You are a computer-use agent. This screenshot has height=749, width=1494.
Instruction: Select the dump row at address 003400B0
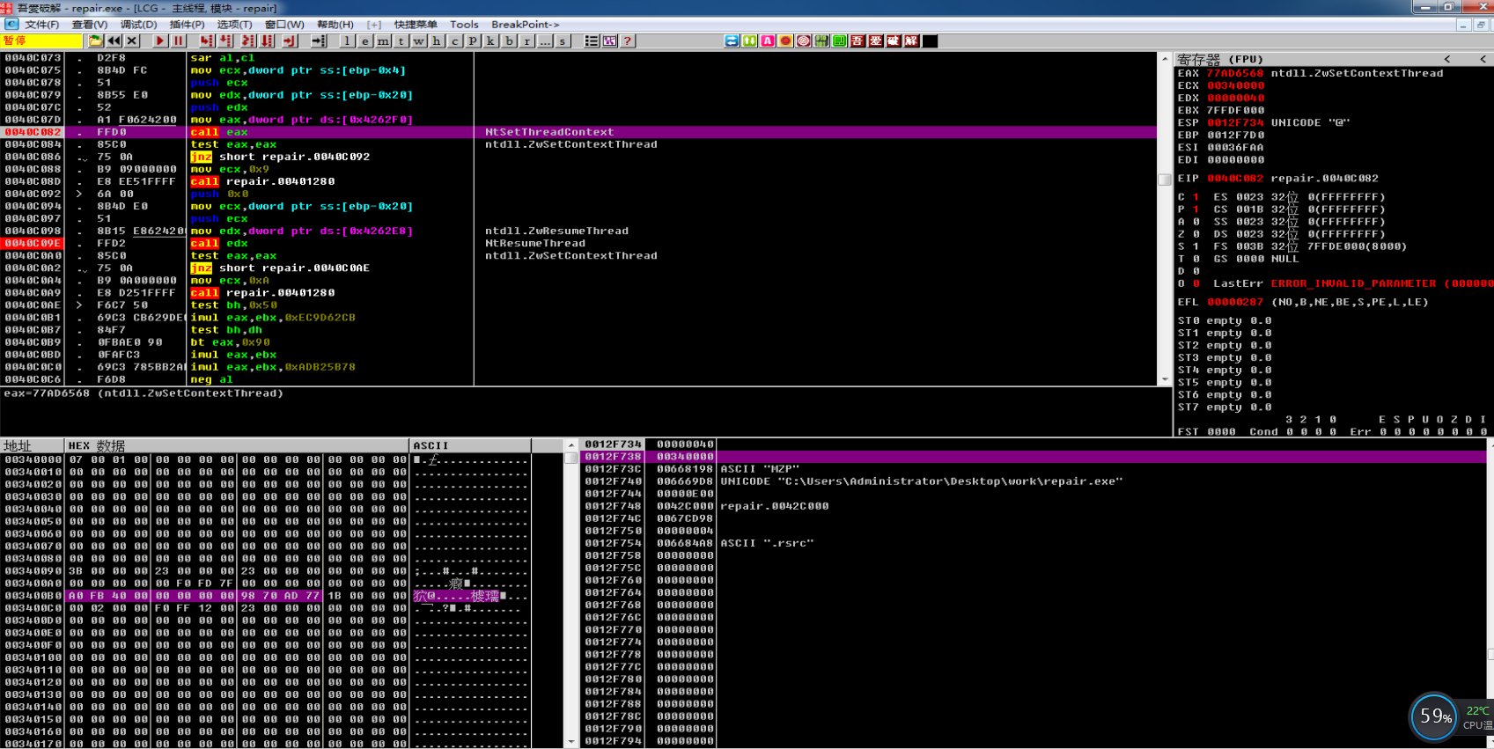tap(265, 596)
